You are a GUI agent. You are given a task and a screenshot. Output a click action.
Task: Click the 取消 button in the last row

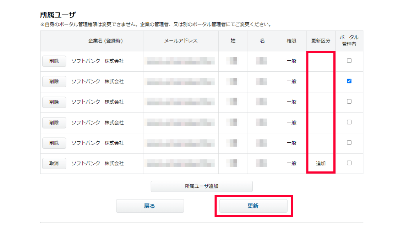[54, 163]
